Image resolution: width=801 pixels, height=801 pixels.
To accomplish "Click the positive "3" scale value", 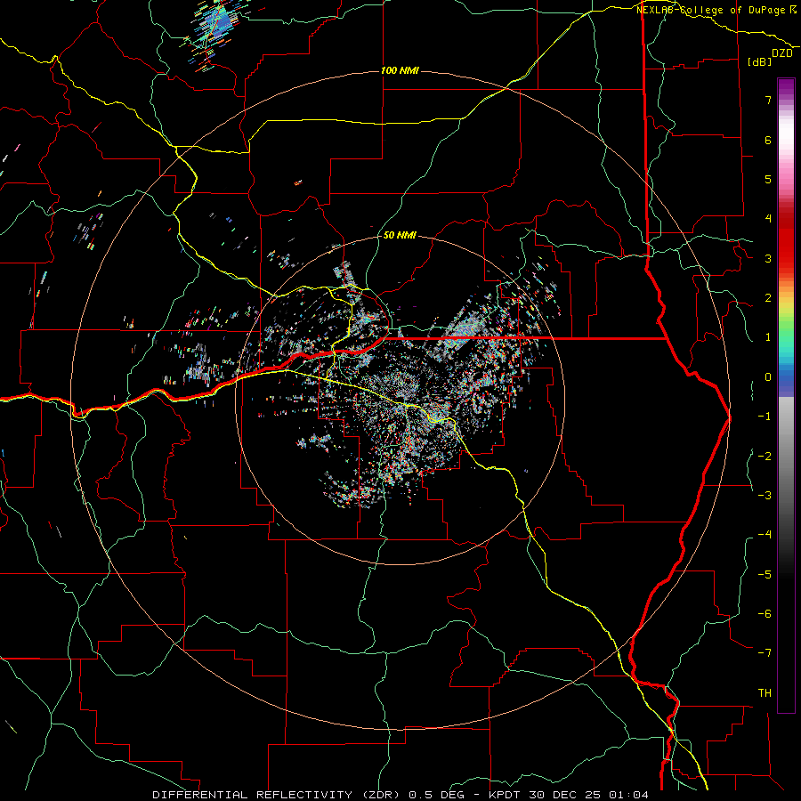I will click(768, 258).
